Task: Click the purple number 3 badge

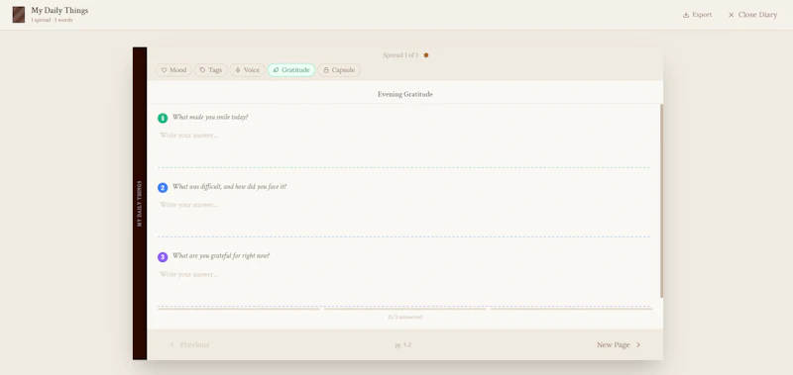Action: pyautogui.click(x=163, y=257)
